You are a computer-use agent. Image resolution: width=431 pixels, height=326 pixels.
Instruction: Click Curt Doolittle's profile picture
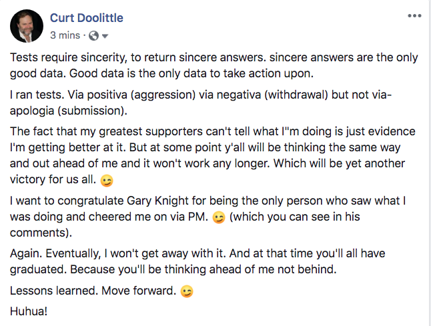click(27, 26)
